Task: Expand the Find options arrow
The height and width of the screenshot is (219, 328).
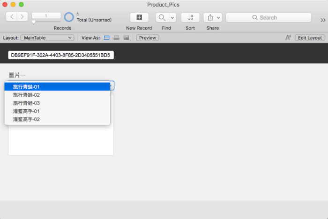Action: pos(172,18)
